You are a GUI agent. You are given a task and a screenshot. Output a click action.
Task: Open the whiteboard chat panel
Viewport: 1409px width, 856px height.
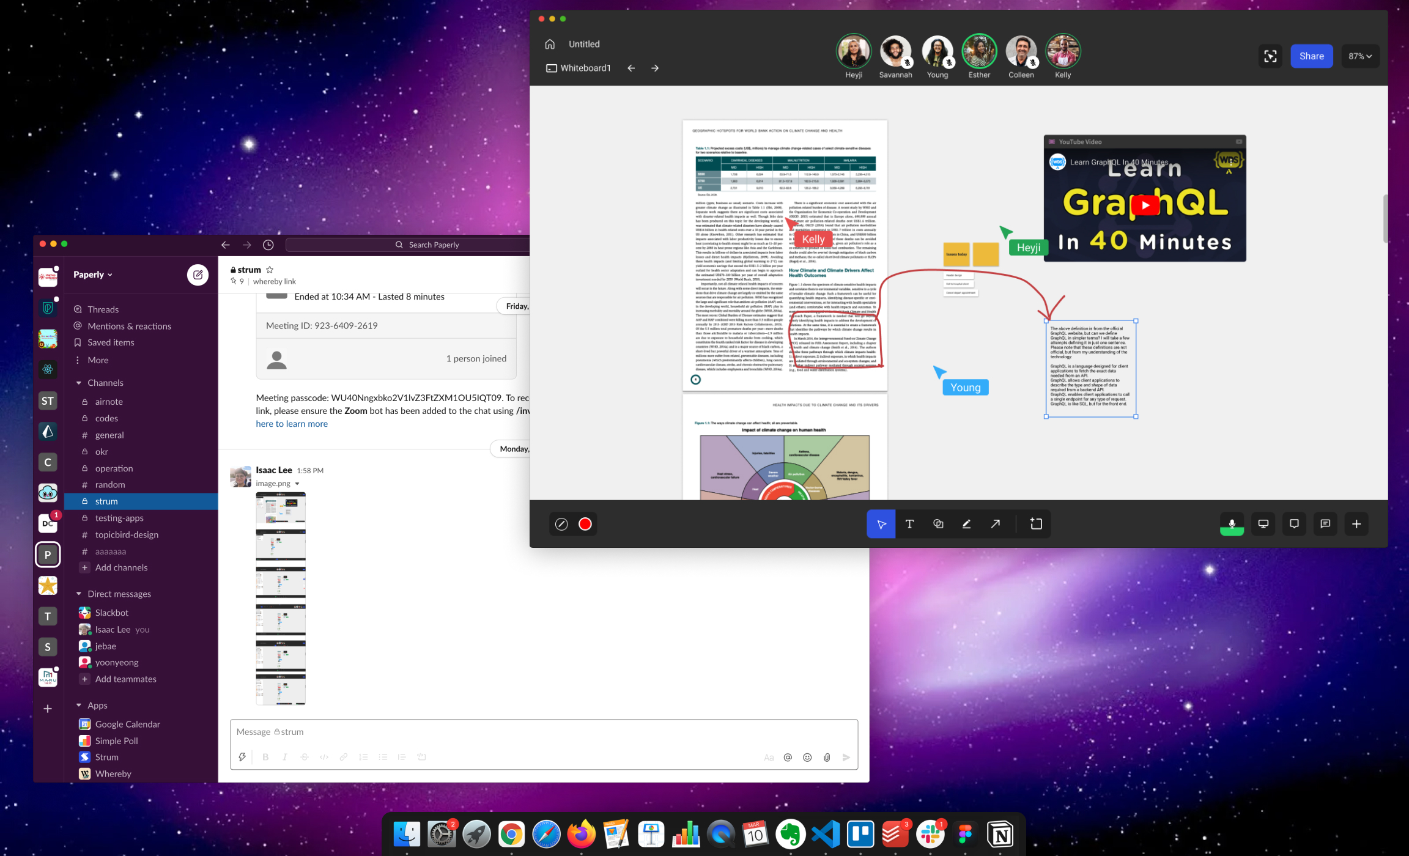tap(1325, 524)
